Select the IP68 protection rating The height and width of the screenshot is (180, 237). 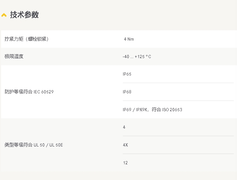[x=127, y=92]
